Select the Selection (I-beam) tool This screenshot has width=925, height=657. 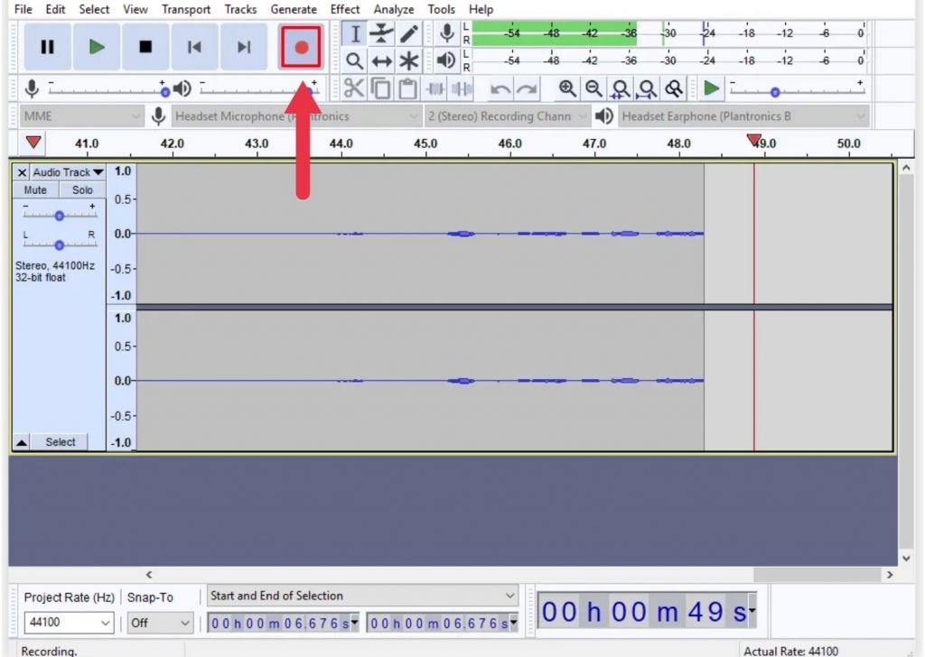[x=354, y=33]
